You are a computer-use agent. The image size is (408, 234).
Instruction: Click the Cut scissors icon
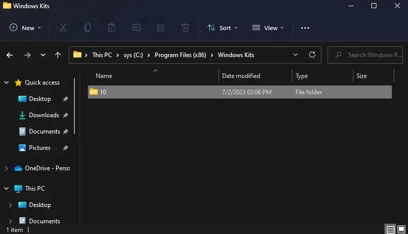coord(63,28)
